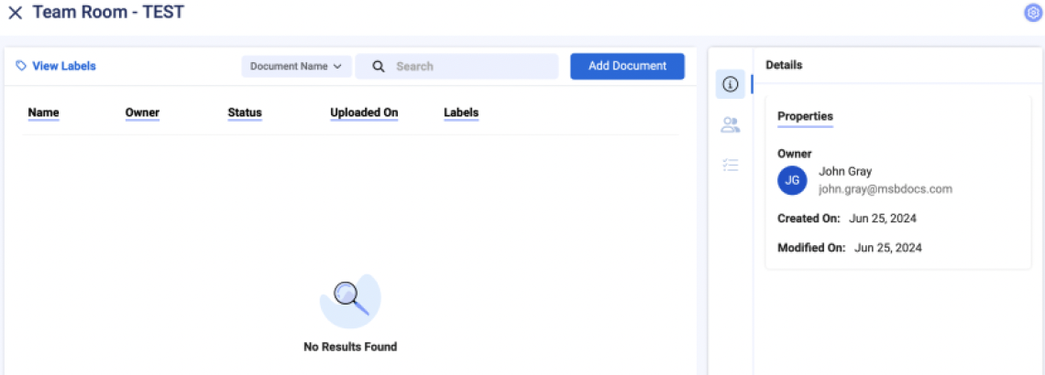Open the View Labels link
Image resolution: width=1045 pixels, height=375 pixels.
click(x=56, y=66)
